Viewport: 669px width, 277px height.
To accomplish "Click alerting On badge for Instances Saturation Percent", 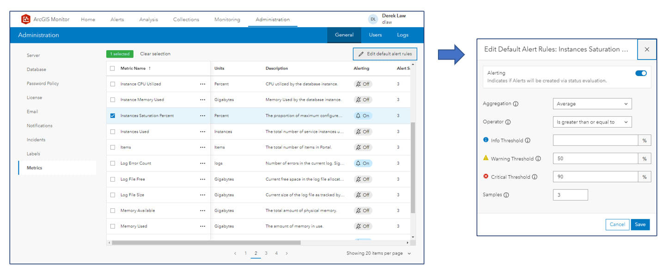I will click(x=363, y=116).
